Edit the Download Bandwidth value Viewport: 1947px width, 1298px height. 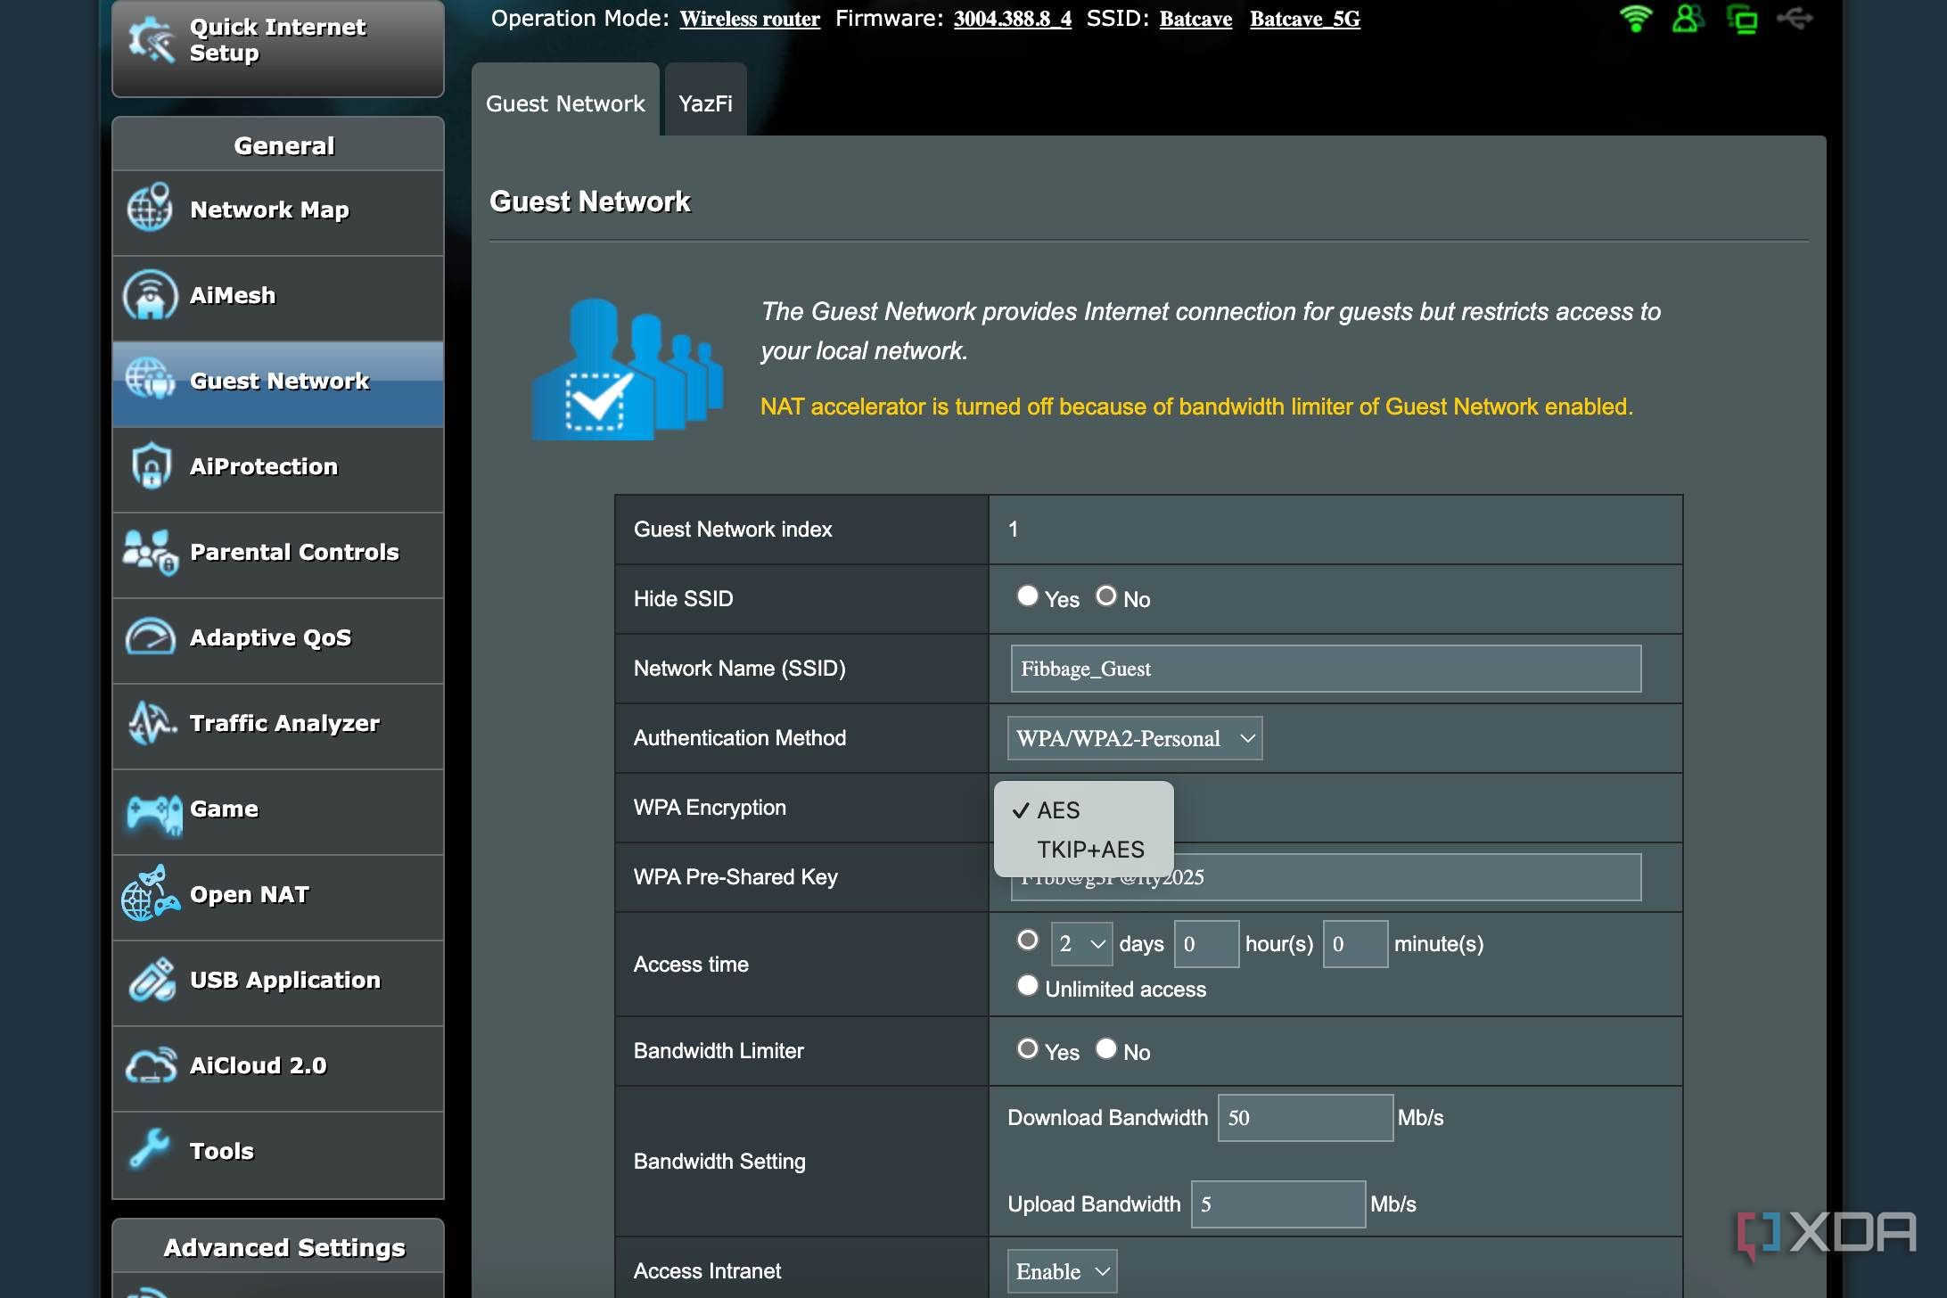click(1304, 1116)
